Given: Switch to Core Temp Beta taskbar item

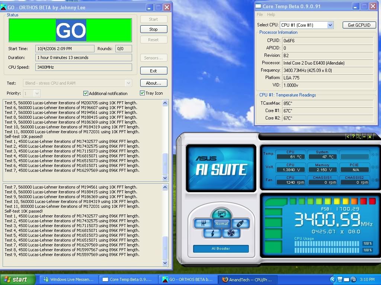Looking at the screenshot, I should point(128,279).
